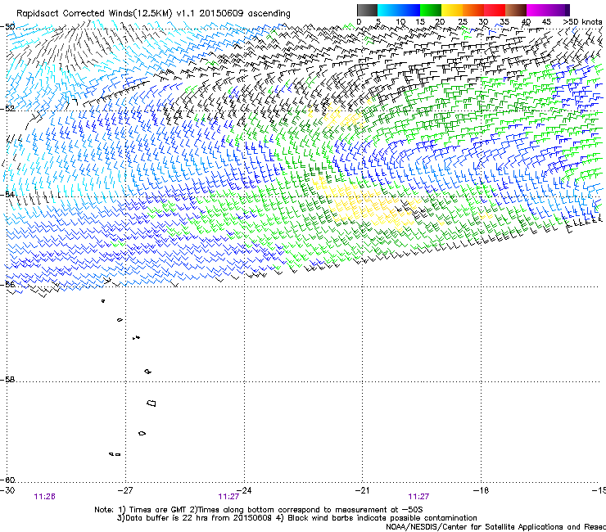Viewport: 606px width, 532px height.
Task: Click the cyan segment of the wind-speed color bar
Action: (388, 10)
